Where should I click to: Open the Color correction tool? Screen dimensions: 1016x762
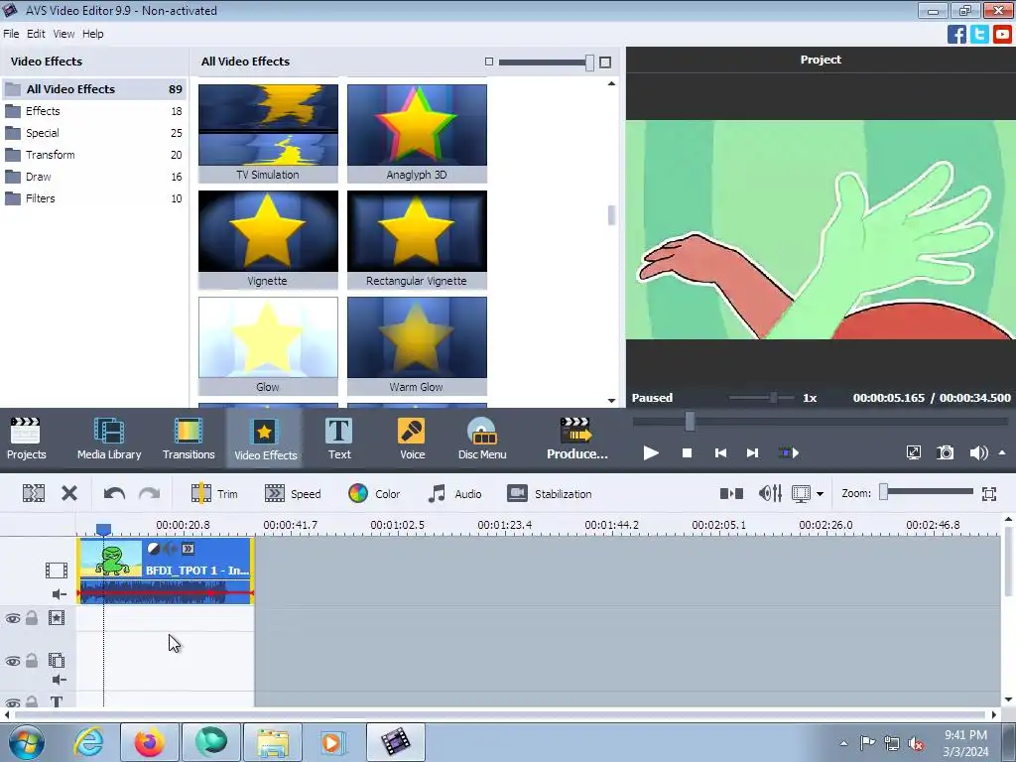pos(374,494)
